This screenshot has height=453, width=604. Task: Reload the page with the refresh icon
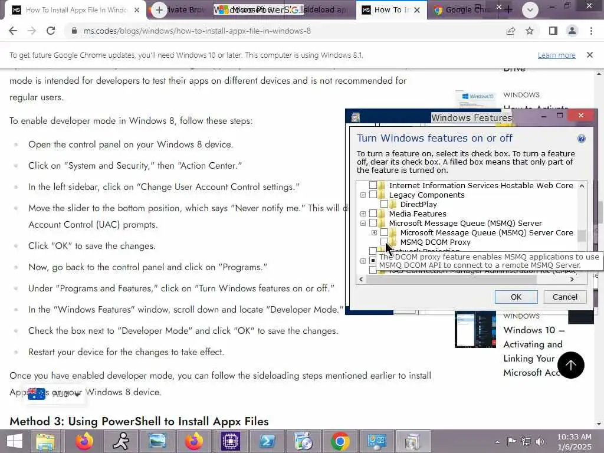click(51, 31)
